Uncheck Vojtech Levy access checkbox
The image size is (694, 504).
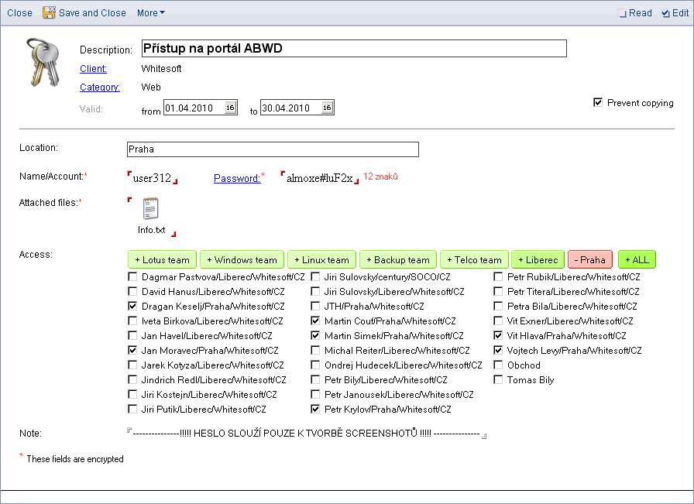(x=498, y=351)
